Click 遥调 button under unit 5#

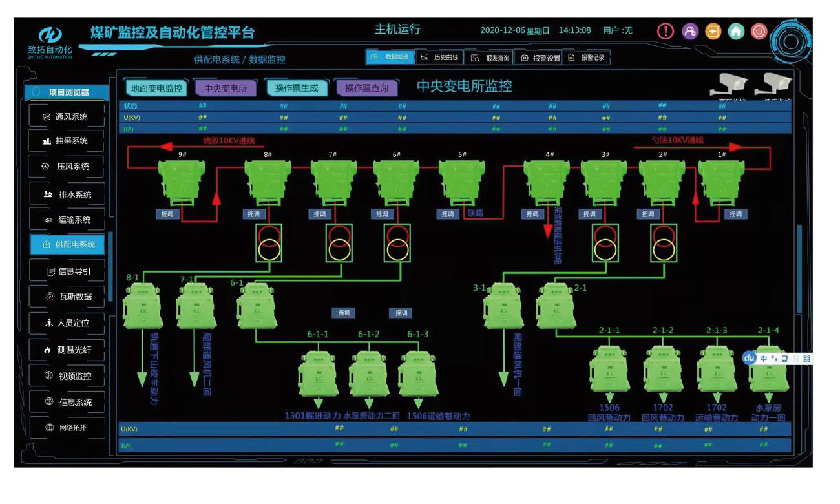(447, 214)
